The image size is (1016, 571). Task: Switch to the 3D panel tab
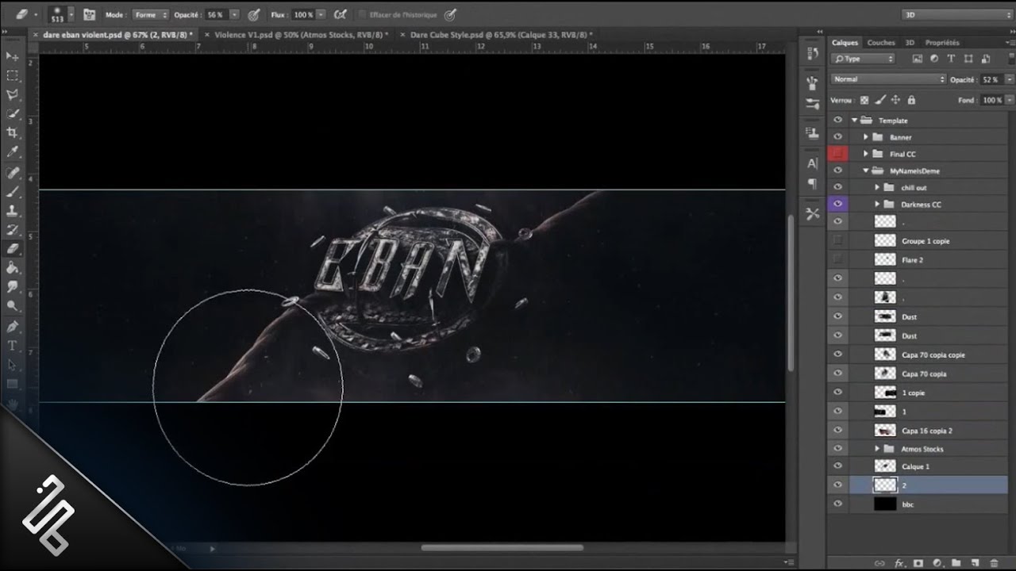tap(910, 43)
